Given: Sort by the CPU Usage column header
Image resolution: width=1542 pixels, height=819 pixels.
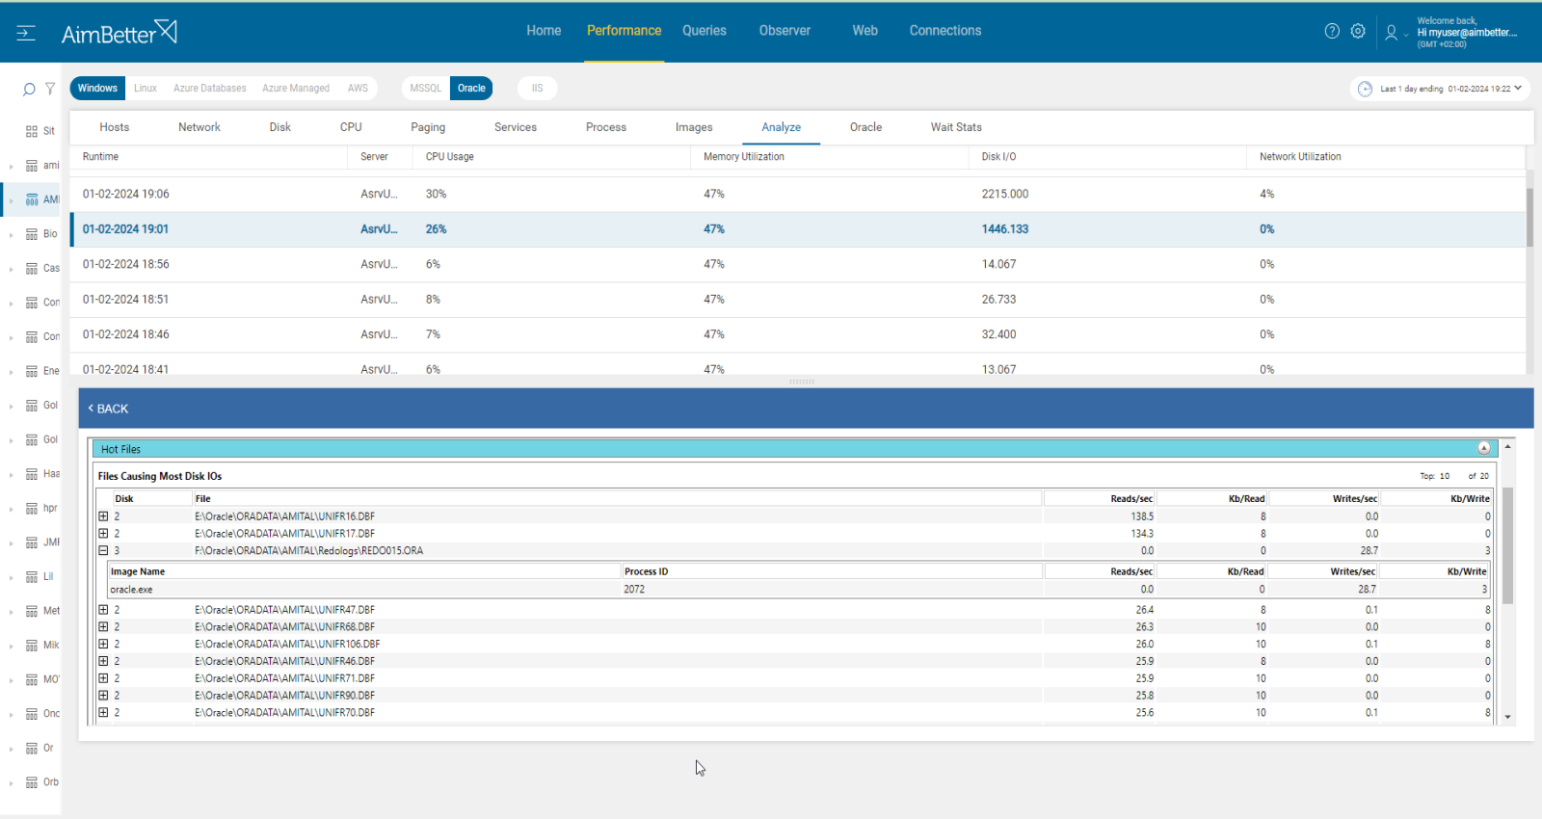Looking at the screenshot, I should (450, 157).
